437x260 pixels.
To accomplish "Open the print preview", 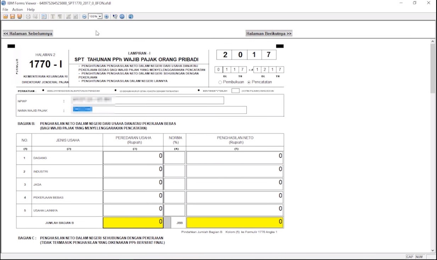I will click(34, 16).
